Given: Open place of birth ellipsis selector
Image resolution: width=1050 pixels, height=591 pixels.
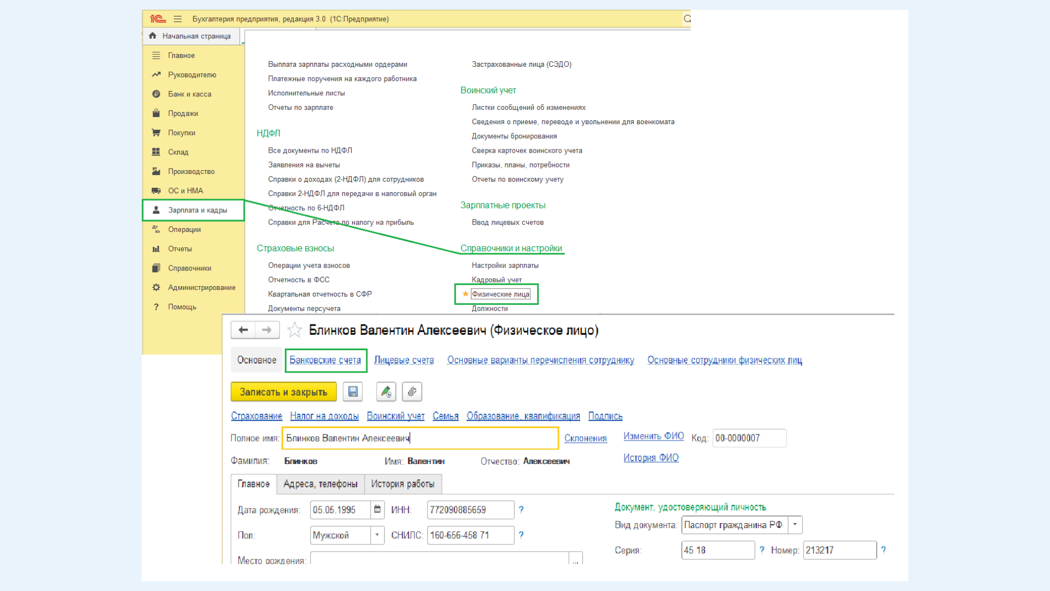Looking at the screenshot, I should [575, 560].
